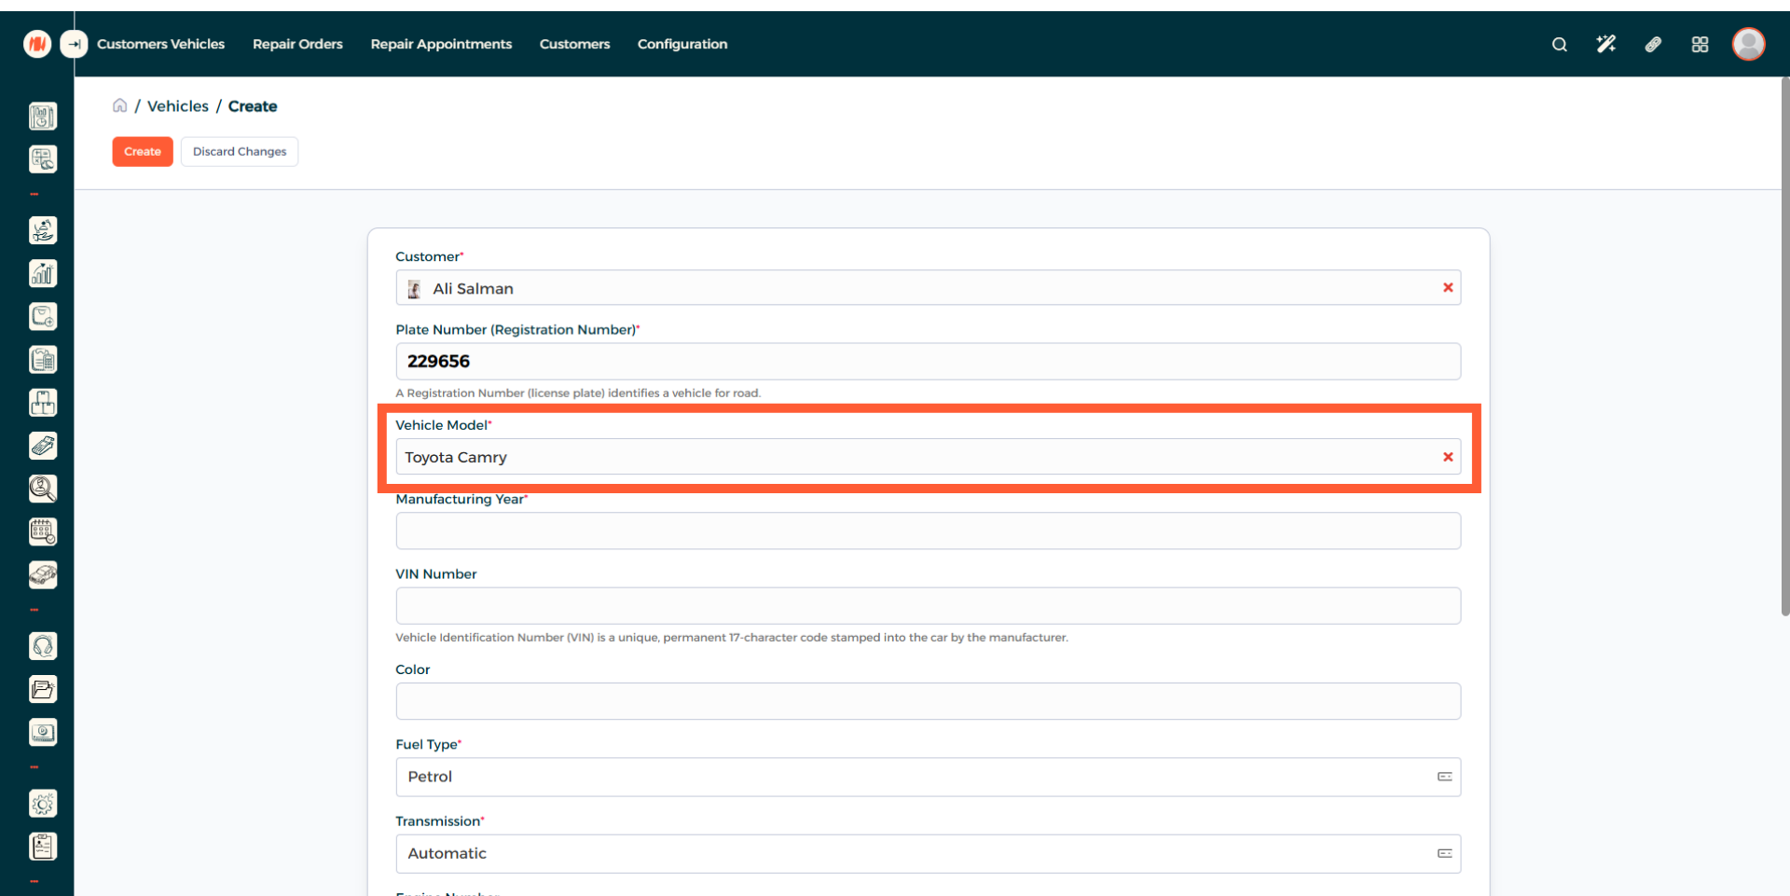Open the calendar icon in the sidebar
The width and height of the screenshot is (1790, 896).
(x=43, y=531)
